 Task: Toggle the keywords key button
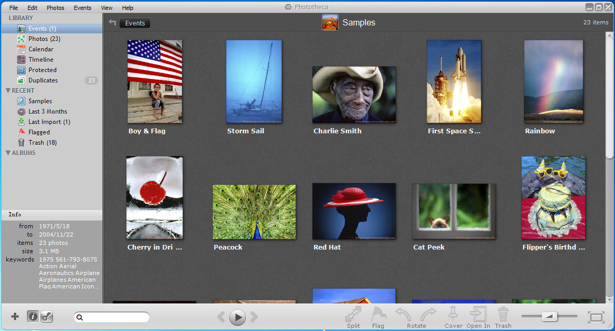pos(47,316)
